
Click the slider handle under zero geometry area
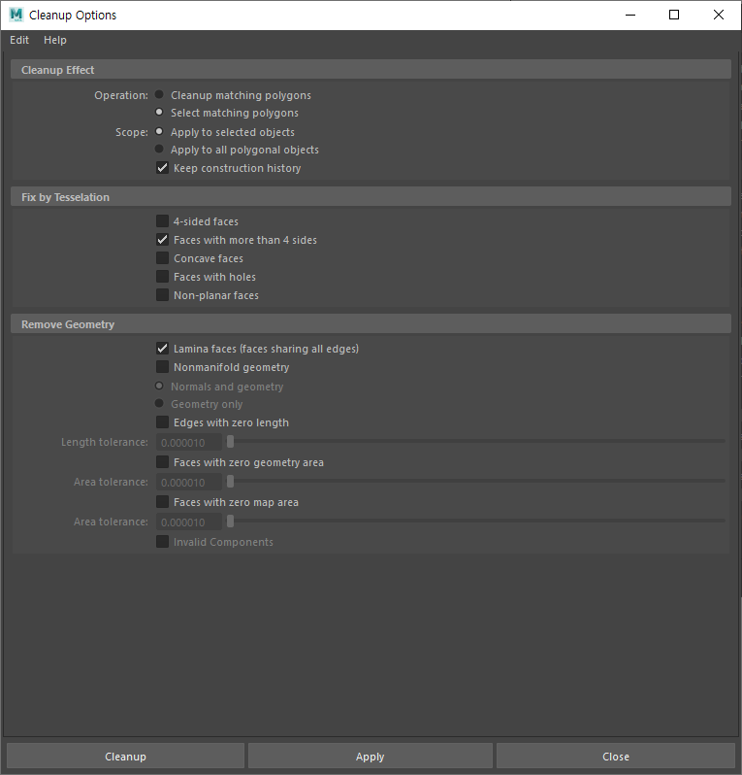click(230, 481)
